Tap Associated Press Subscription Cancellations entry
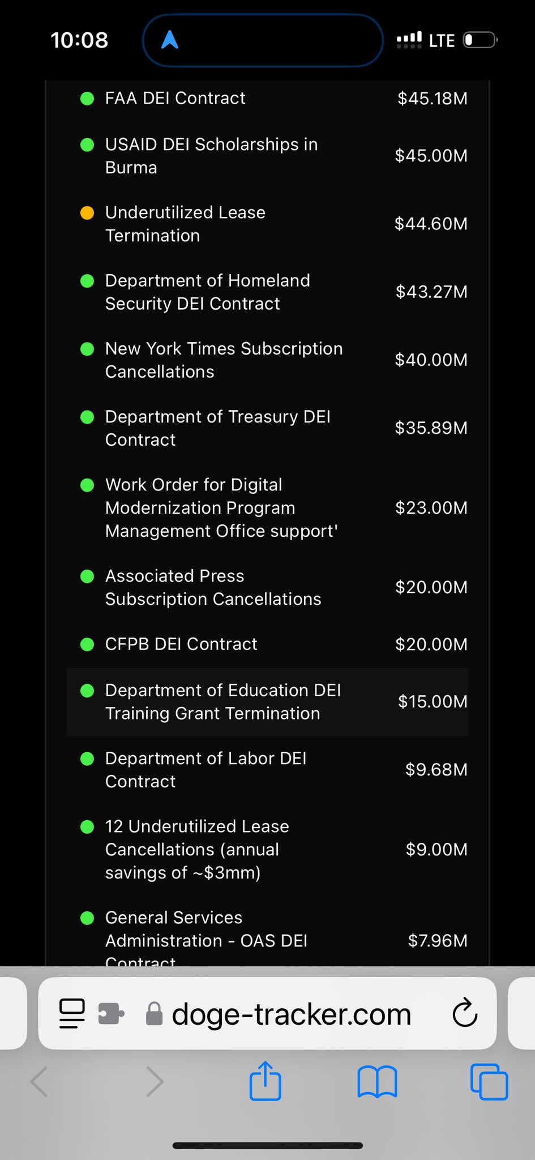This screenshot has height=1160, width=535. coord(213,587)
